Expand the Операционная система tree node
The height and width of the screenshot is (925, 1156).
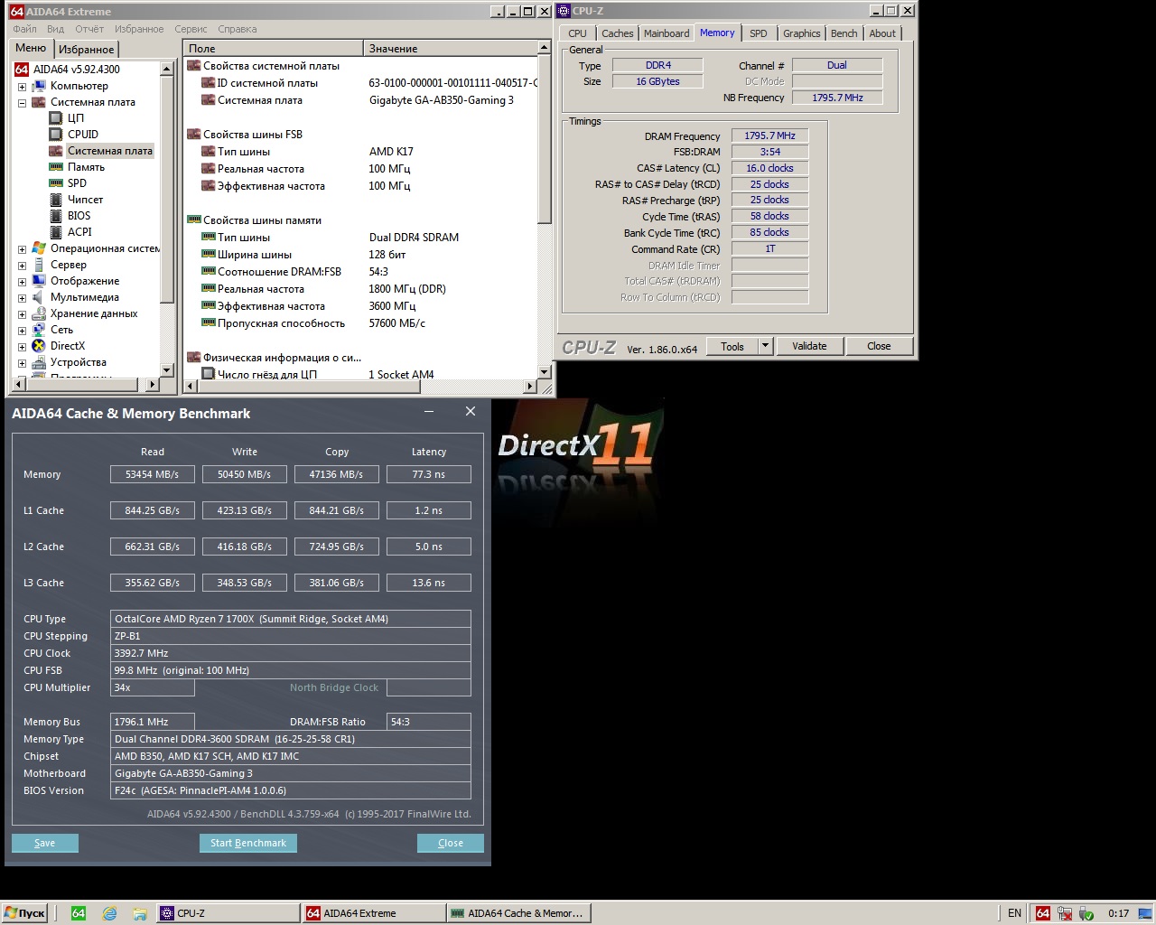click(x=22, y=249)
